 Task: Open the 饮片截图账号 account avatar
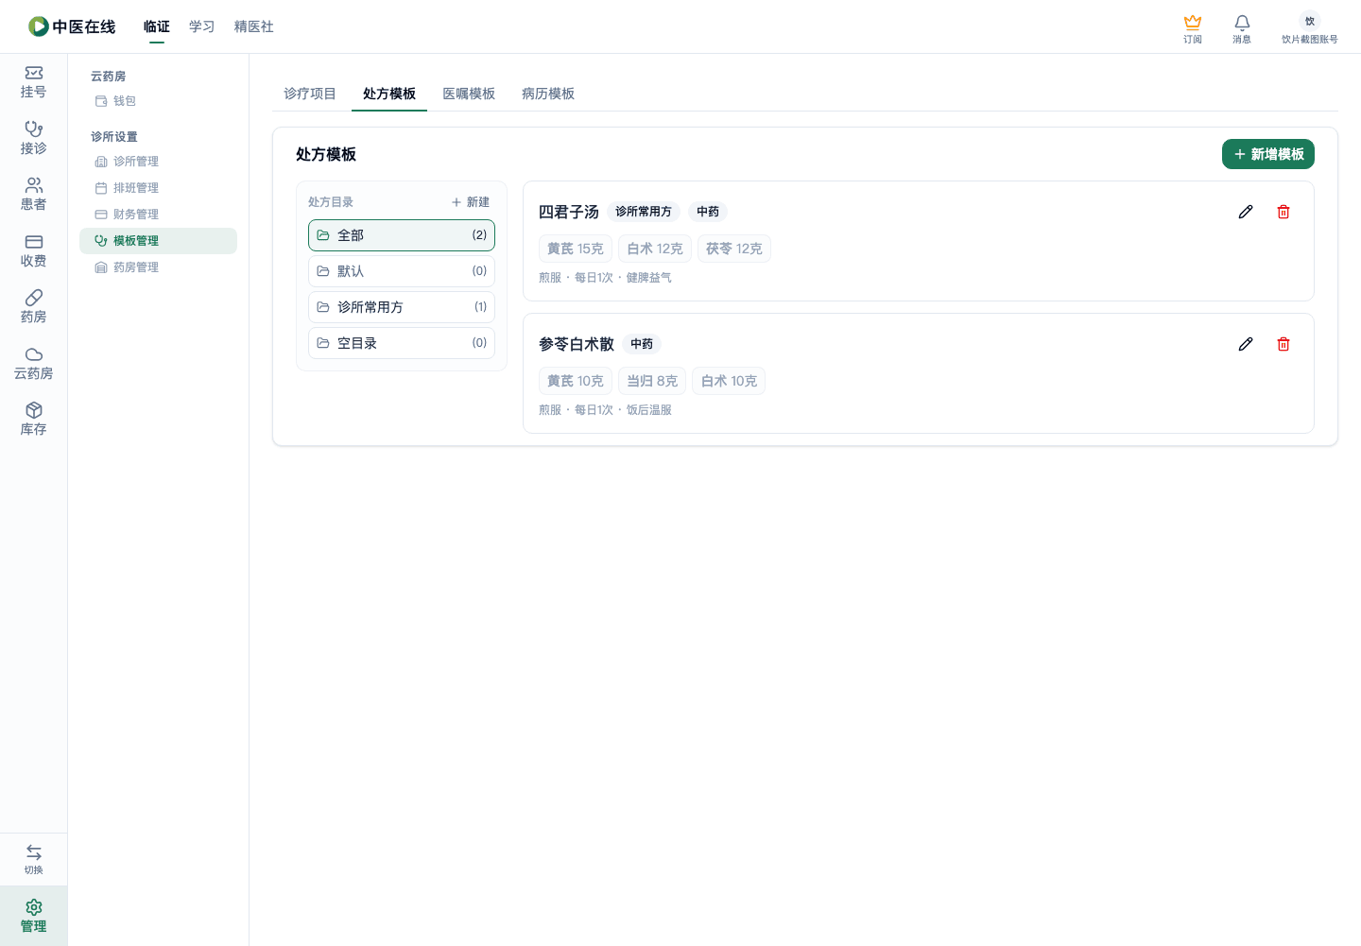1310,28
